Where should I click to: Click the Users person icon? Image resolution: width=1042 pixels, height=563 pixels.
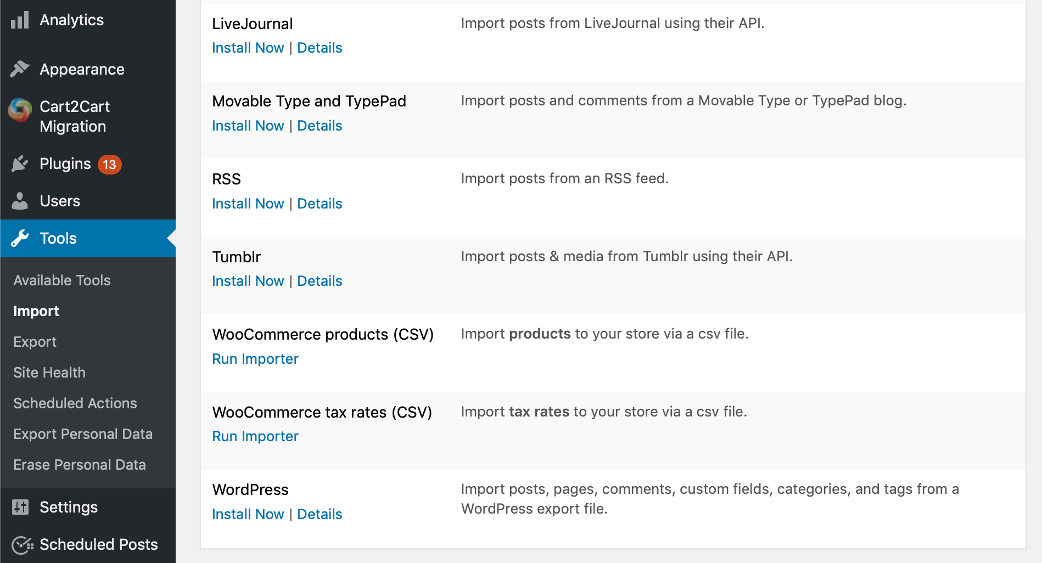(x=20, y=201)
